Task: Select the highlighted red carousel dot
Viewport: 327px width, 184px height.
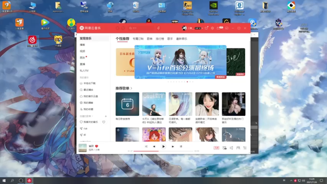Action: (x=187, y=82)
